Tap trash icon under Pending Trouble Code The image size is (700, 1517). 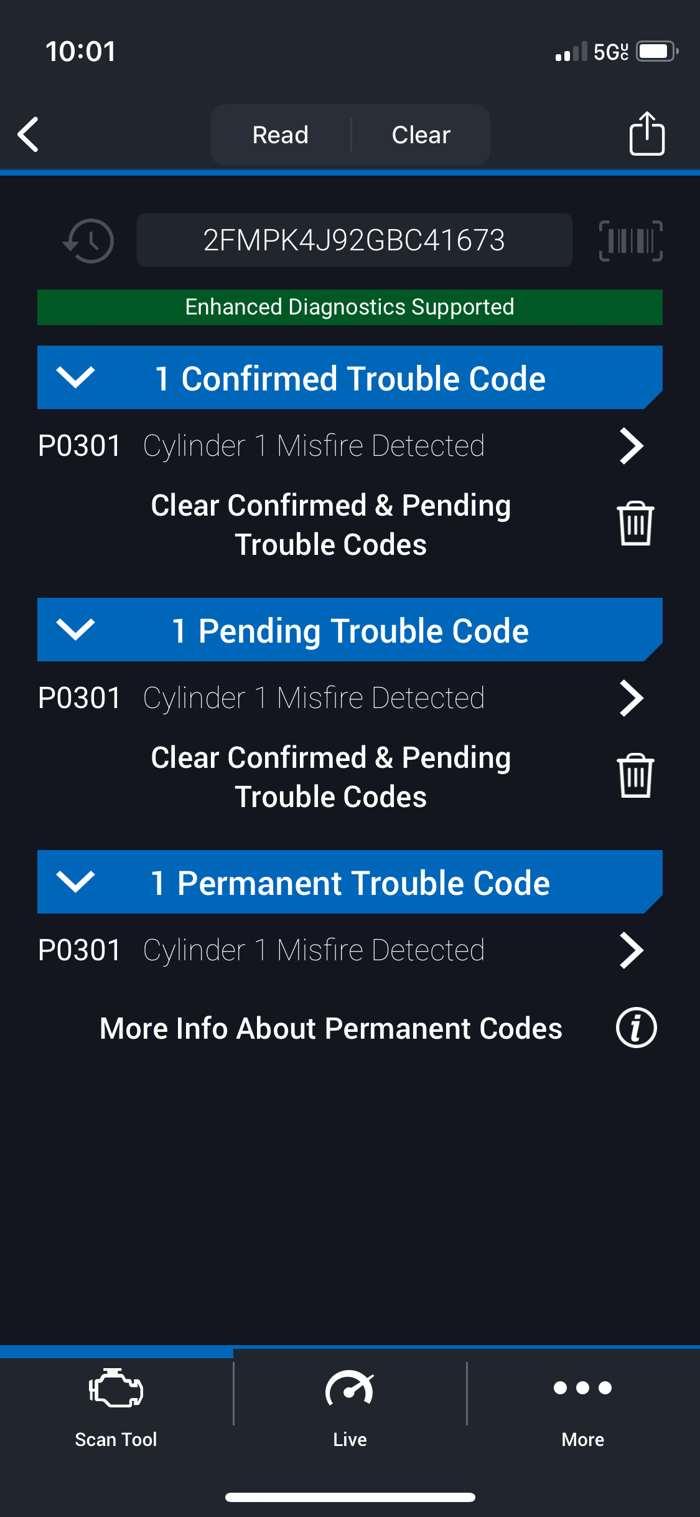click(635, 776)
